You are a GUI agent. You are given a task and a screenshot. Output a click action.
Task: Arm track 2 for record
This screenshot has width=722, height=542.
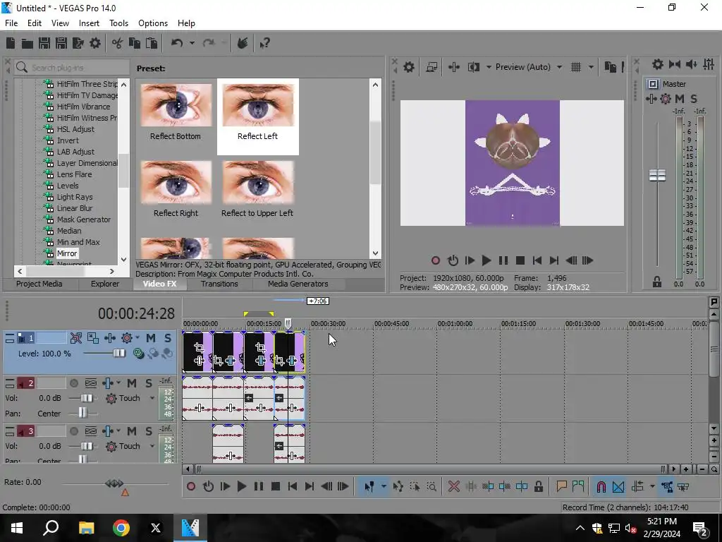click(x=73, y=383)
